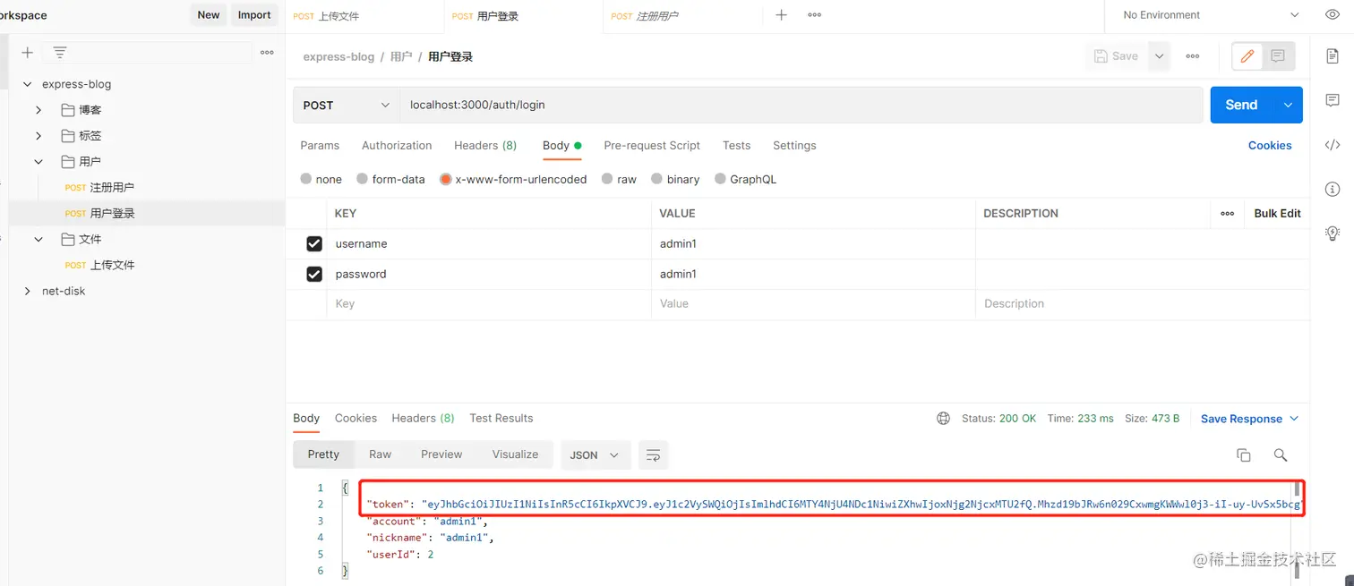Click Bulk Edit
This screenshot has height=586, width=1354.
click(1277, 213)
